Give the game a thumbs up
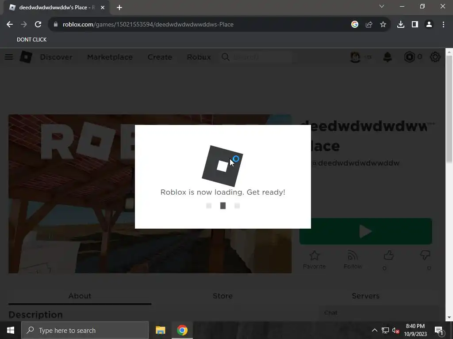 coord(388,256)
